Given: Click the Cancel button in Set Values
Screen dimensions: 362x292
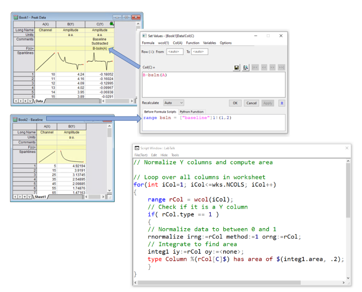Looking at the screenshot, I should (252, 103).
